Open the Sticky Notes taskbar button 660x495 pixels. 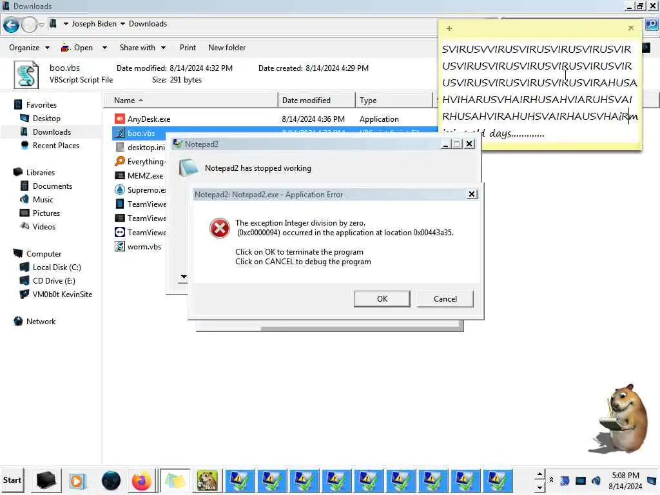tap(175, 481)
